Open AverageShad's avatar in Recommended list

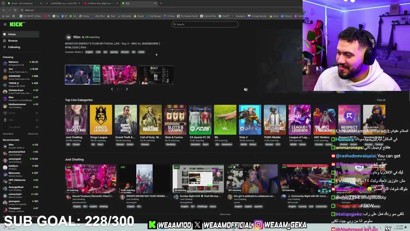(5, 188)
